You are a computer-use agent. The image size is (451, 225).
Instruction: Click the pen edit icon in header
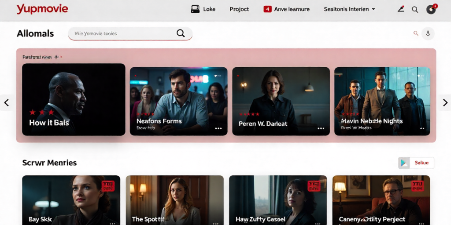pyautogui.click(x=401, y=9)
